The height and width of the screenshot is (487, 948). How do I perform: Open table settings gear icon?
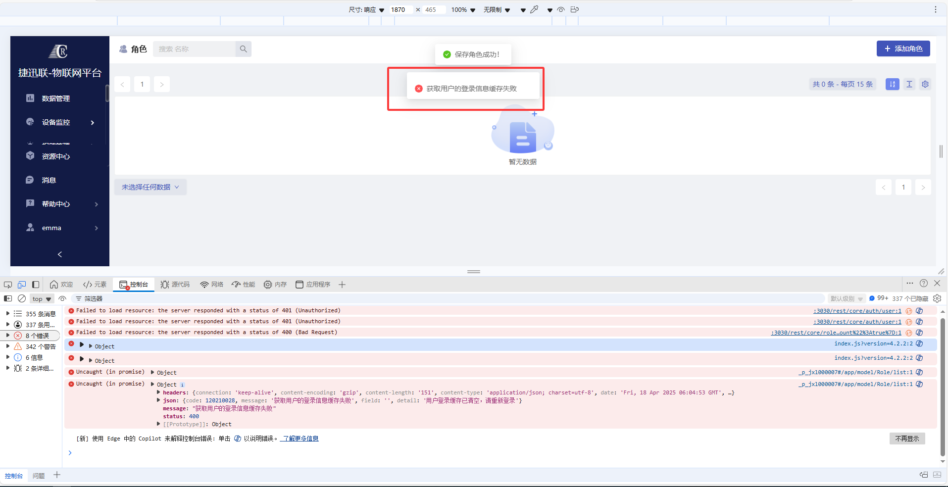click(925, 84)
